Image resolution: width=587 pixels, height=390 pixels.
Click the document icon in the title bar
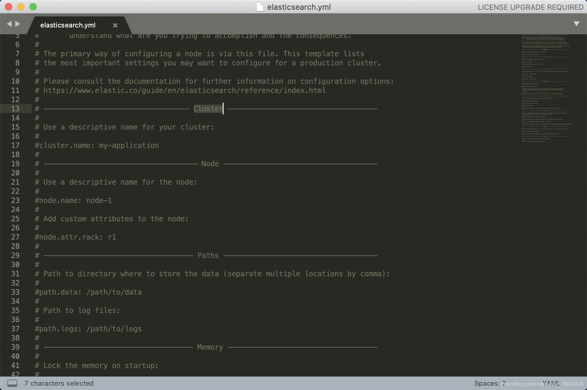coord(260,7)
